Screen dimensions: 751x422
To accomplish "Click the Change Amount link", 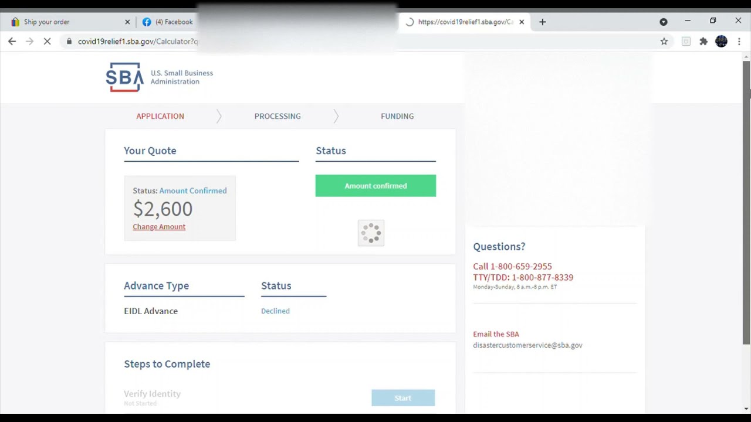I will pyautogui.click(x=159, y=227).
